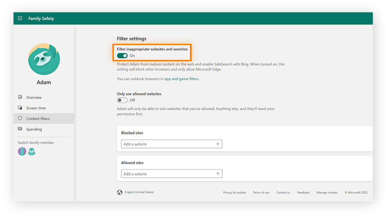Click the globe language icon
The image size is (386, 216).
(x=120, y=192)
